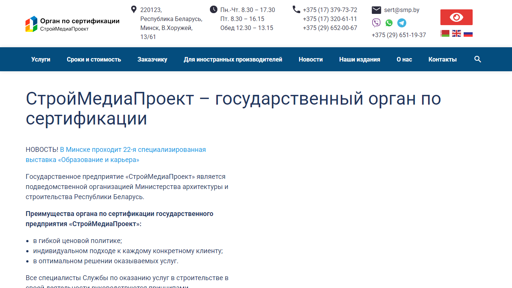The image size is (512, 288).
Task: Click email address sert@smp.by
Action: tap(402, 10)
